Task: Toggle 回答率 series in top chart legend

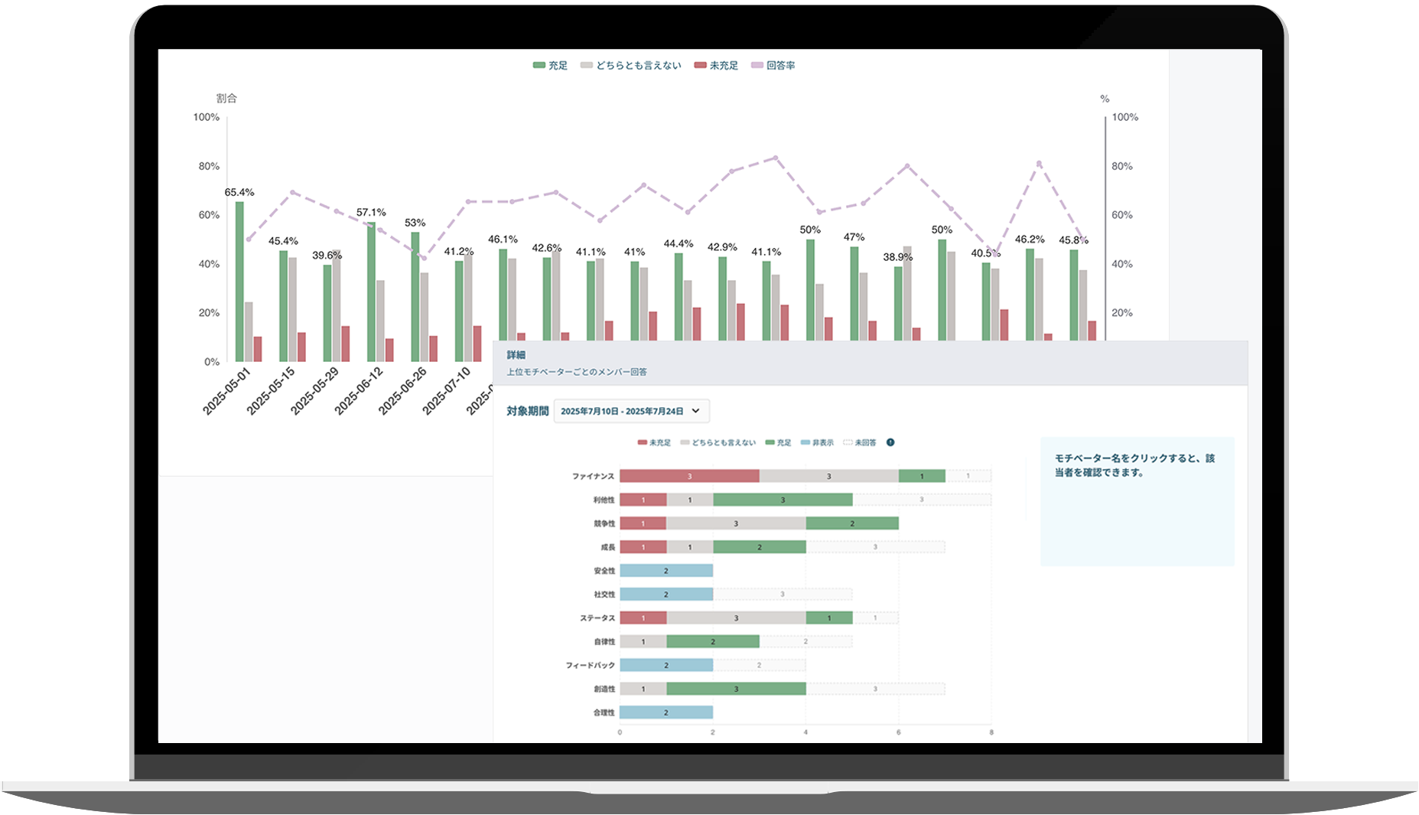Action: pos(773,66)
